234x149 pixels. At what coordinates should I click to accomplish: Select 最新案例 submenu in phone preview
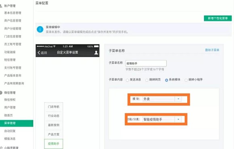pyautogui.click(x=54, y=125)
